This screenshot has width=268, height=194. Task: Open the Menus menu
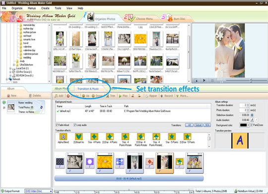(32, 8)
